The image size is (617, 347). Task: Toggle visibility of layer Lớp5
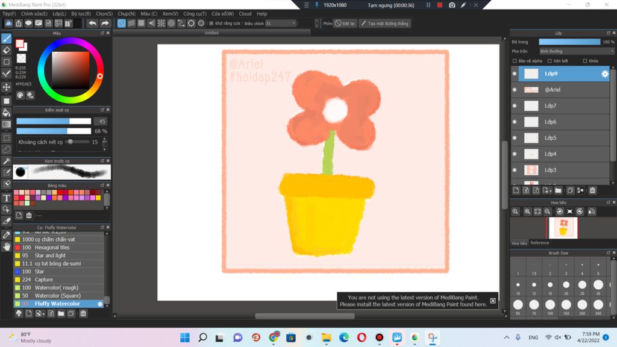click(x=515, y=138)
